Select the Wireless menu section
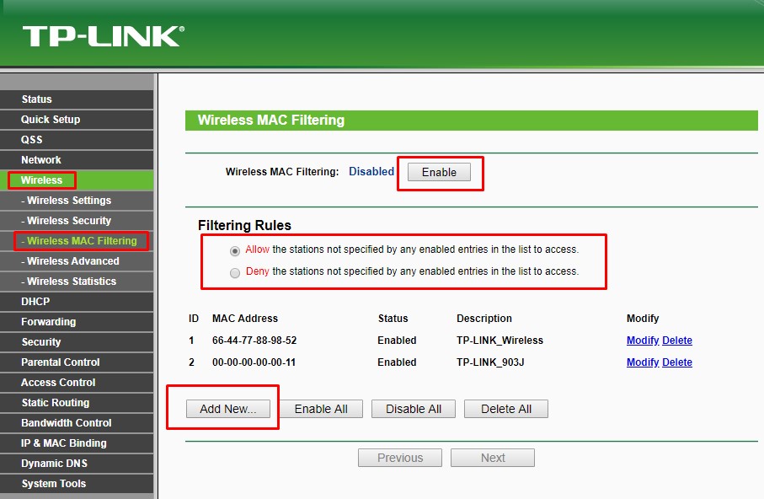Image resolution: width=764 pixels, height=499 pixels. [x=77, y=180]
